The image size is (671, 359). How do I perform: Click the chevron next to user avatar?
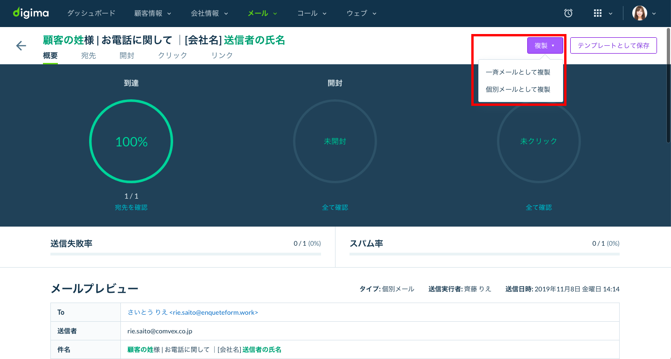654,14
